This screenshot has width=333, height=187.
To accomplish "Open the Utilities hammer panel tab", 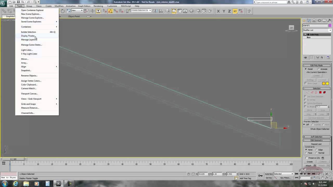I will point(329,21).
